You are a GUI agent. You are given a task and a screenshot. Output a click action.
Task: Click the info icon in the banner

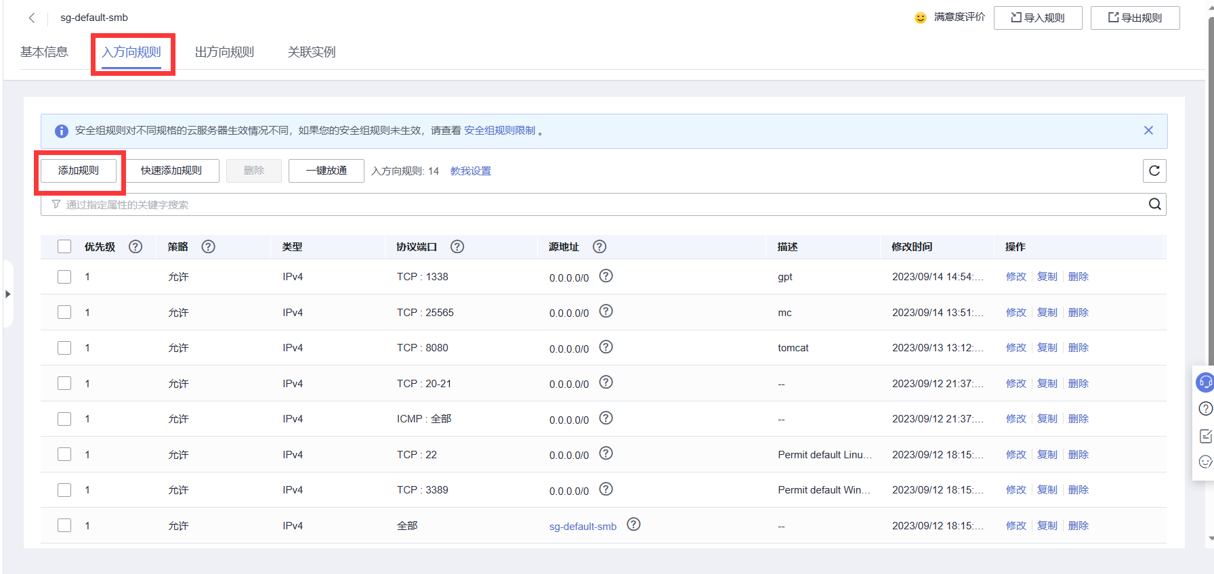(x=61, y=131)
